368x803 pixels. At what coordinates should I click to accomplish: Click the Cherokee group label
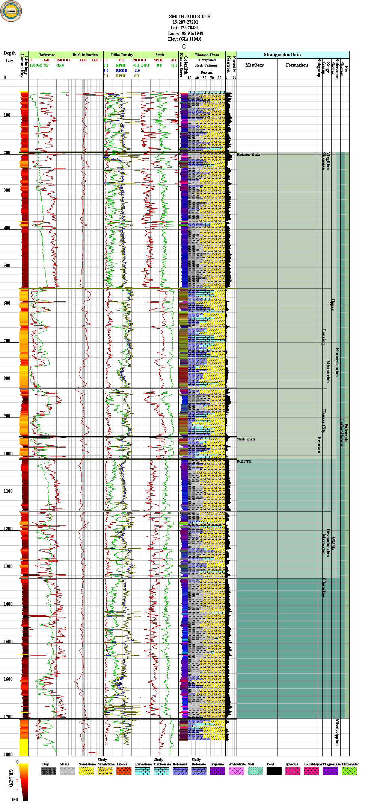[x=324, y=588]
